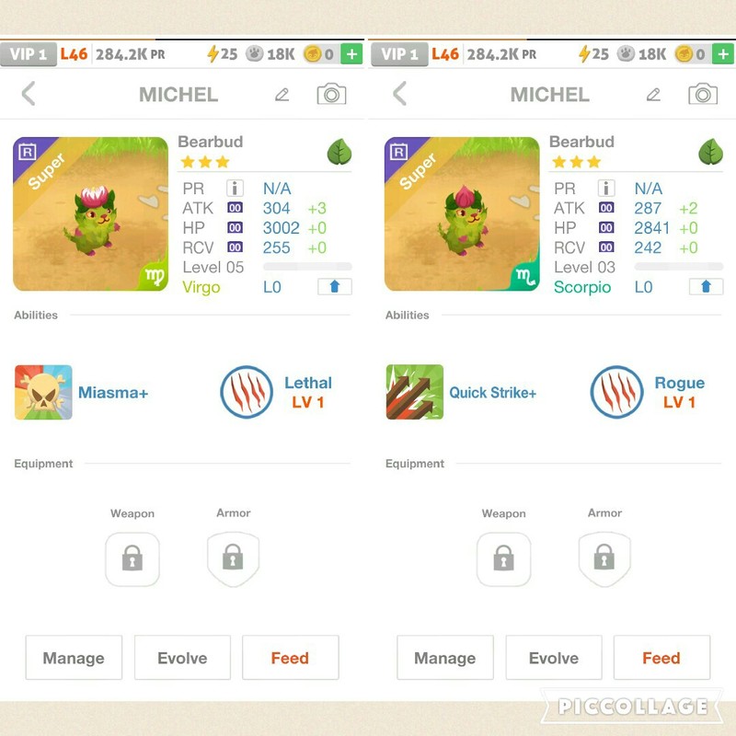Viewport: 736px width, 736px height.
Task: Tap Scorpio Bearbud portrait thumbnail
Action: tap(462, 214)
